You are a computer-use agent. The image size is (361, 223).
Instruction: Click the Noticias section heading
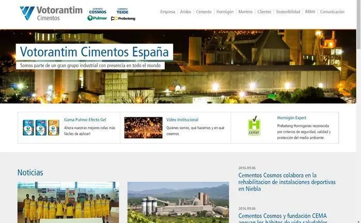[30, 172]
